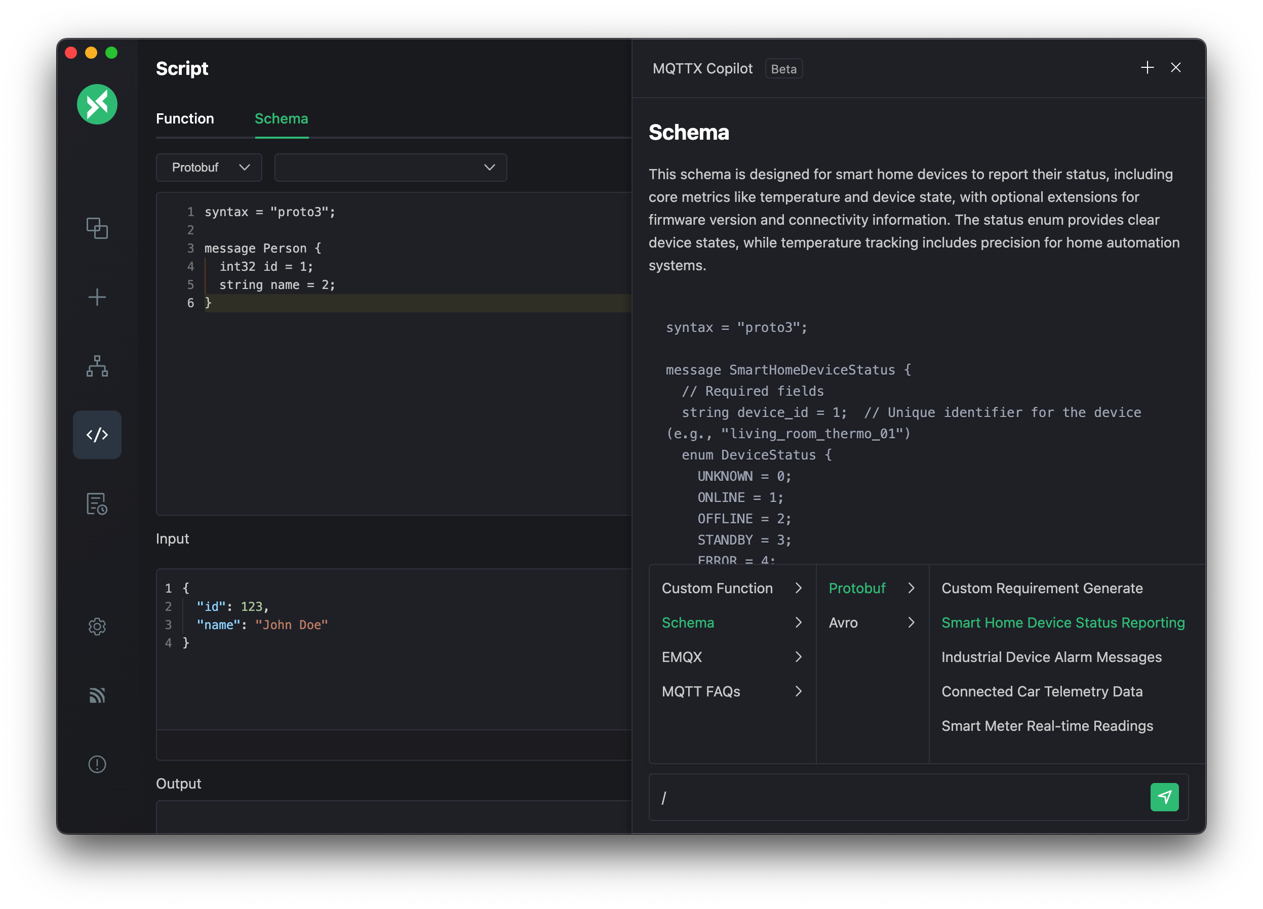Click the new connection plus icon in the sidebar
This screenshot has width=1263, height=909.
click(97, 297)
